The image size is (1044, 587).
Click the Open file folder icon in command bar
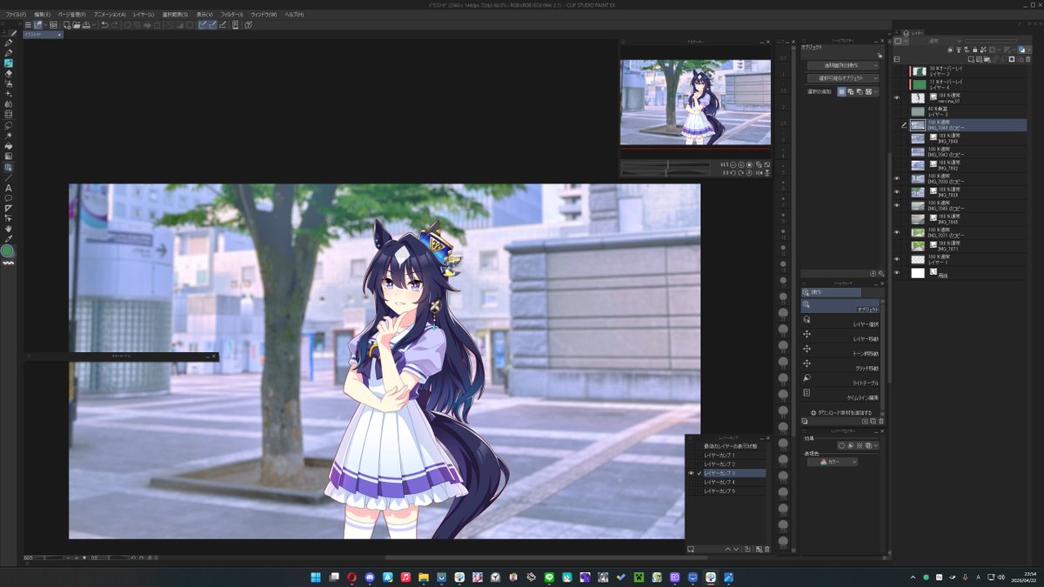76,24
